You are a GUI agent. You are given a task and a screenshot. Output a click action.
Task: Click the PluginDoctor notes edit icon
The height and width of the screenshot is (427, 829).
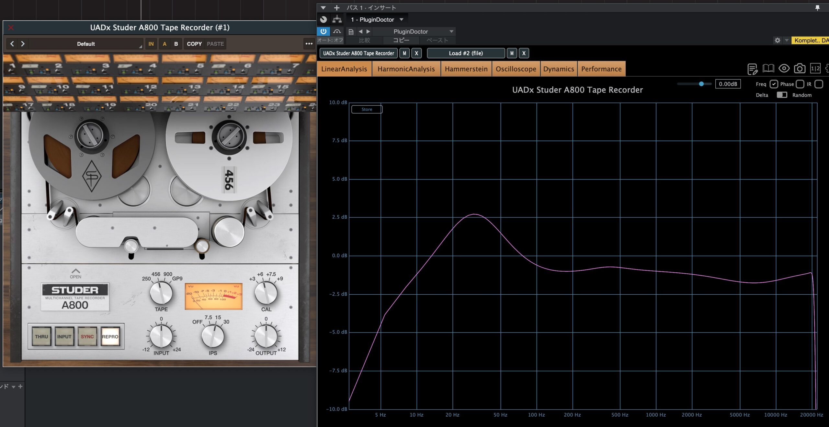coord(752,69)
